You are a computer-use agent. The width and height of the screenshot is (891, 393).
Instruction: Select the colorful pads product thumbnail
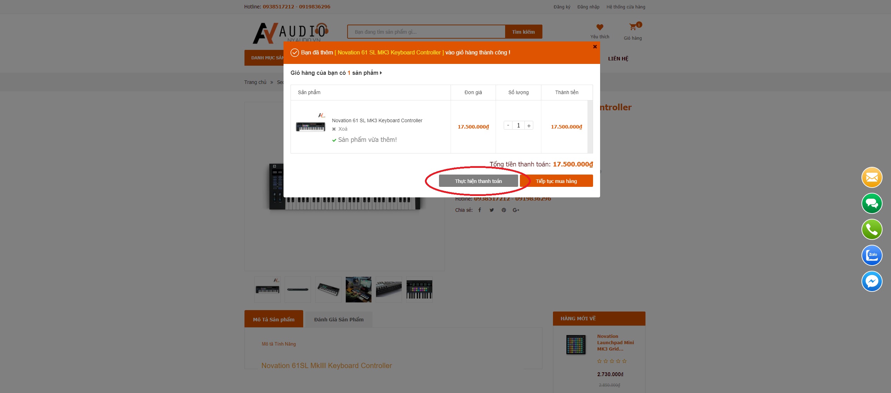(x=419, y=289)
